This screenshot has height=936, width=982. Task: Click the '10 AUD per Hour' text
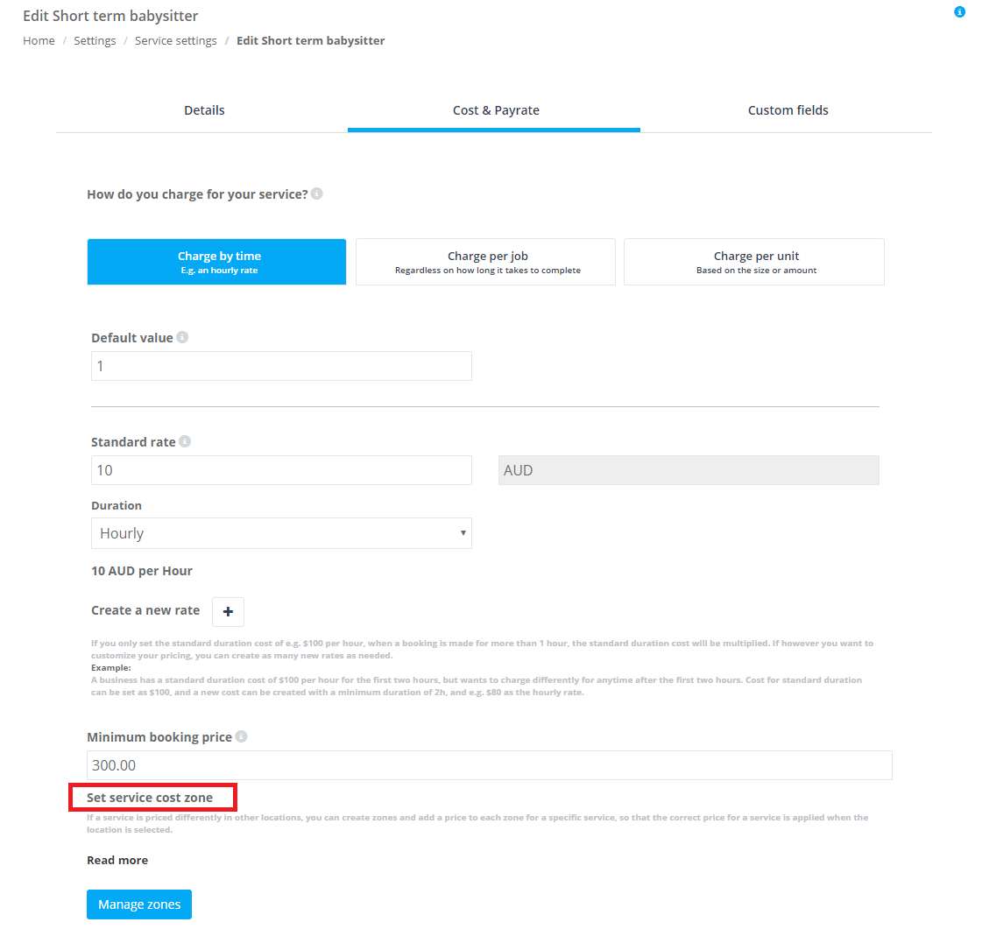142,571
